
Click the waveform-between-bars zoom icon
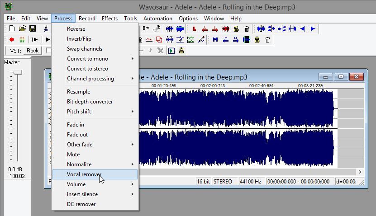tap(292, 29)
